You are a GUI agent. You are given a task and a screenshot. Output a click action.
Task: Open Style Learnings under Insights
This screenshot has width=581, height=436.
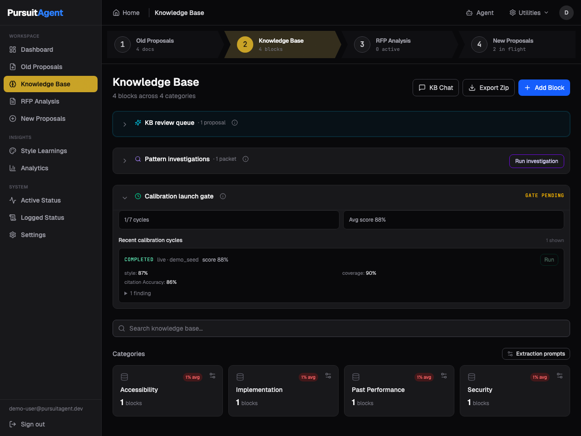[50, 151]
